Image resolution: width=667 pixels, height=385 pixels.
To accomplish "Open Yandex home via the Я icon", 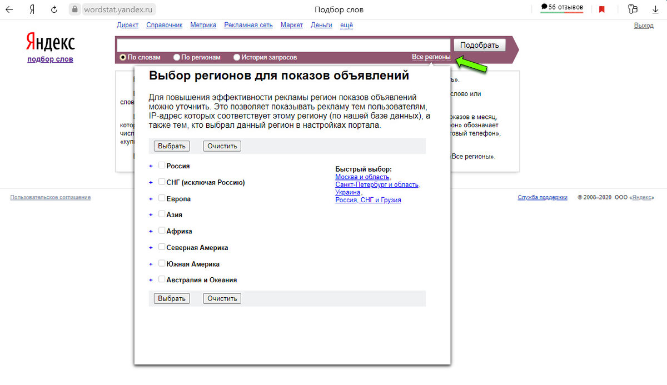I will pos(32,9).
